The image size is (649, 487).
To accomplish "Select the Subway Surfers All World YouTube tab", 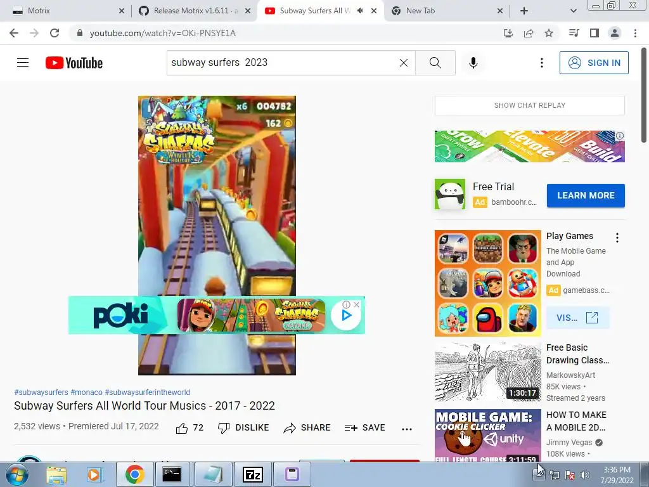I will pos(314,11).
